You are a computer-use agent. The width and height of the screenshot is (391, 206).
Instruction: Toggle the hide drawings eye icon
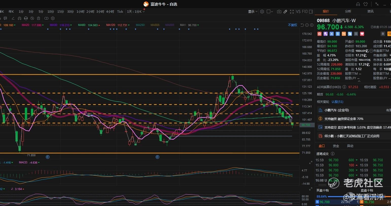(32, 18)
